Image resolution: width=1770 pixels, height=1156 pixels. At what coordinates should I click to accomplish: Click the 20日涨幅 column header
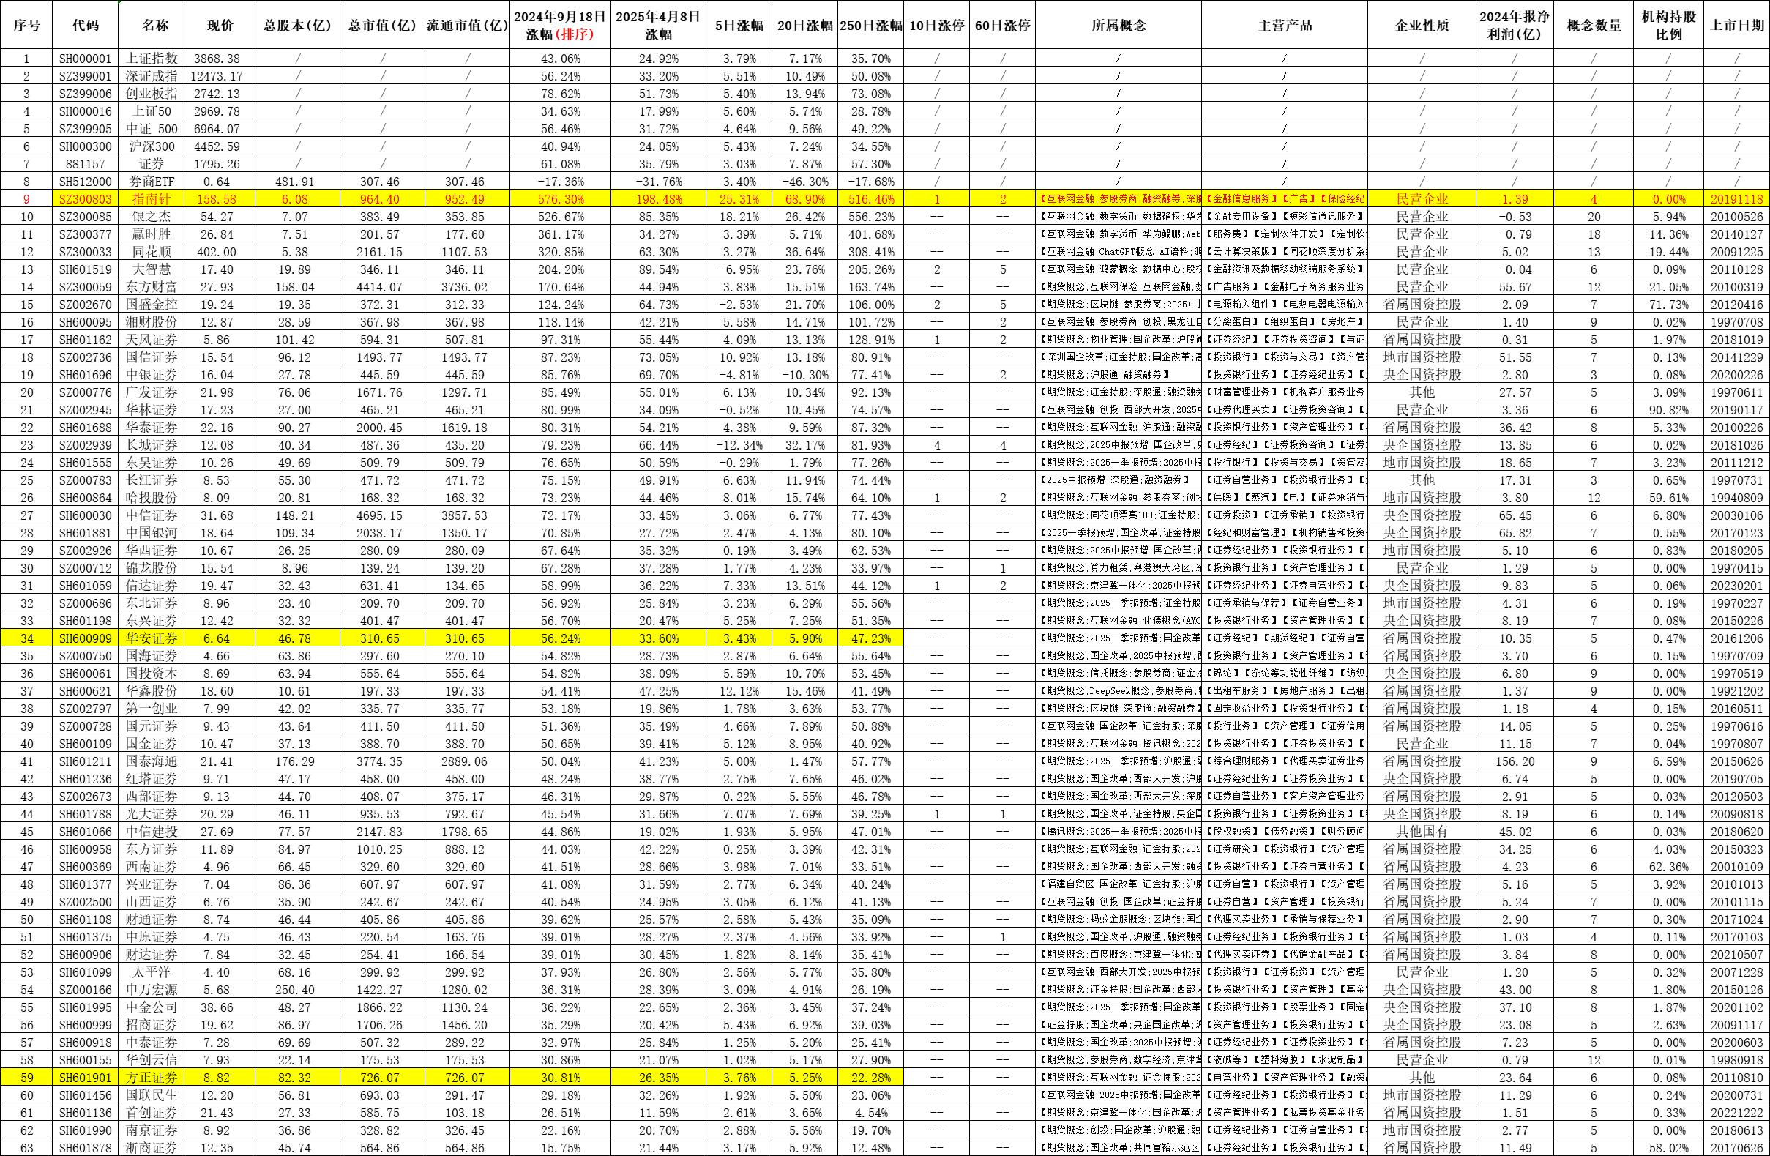[x=804, y=25]
